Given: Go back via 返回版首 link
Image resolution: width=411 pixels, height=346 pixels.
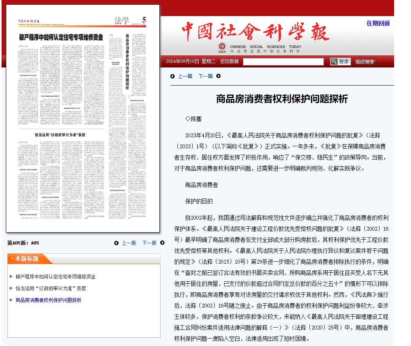Looking at the screenshot, I should pos(229,61).
